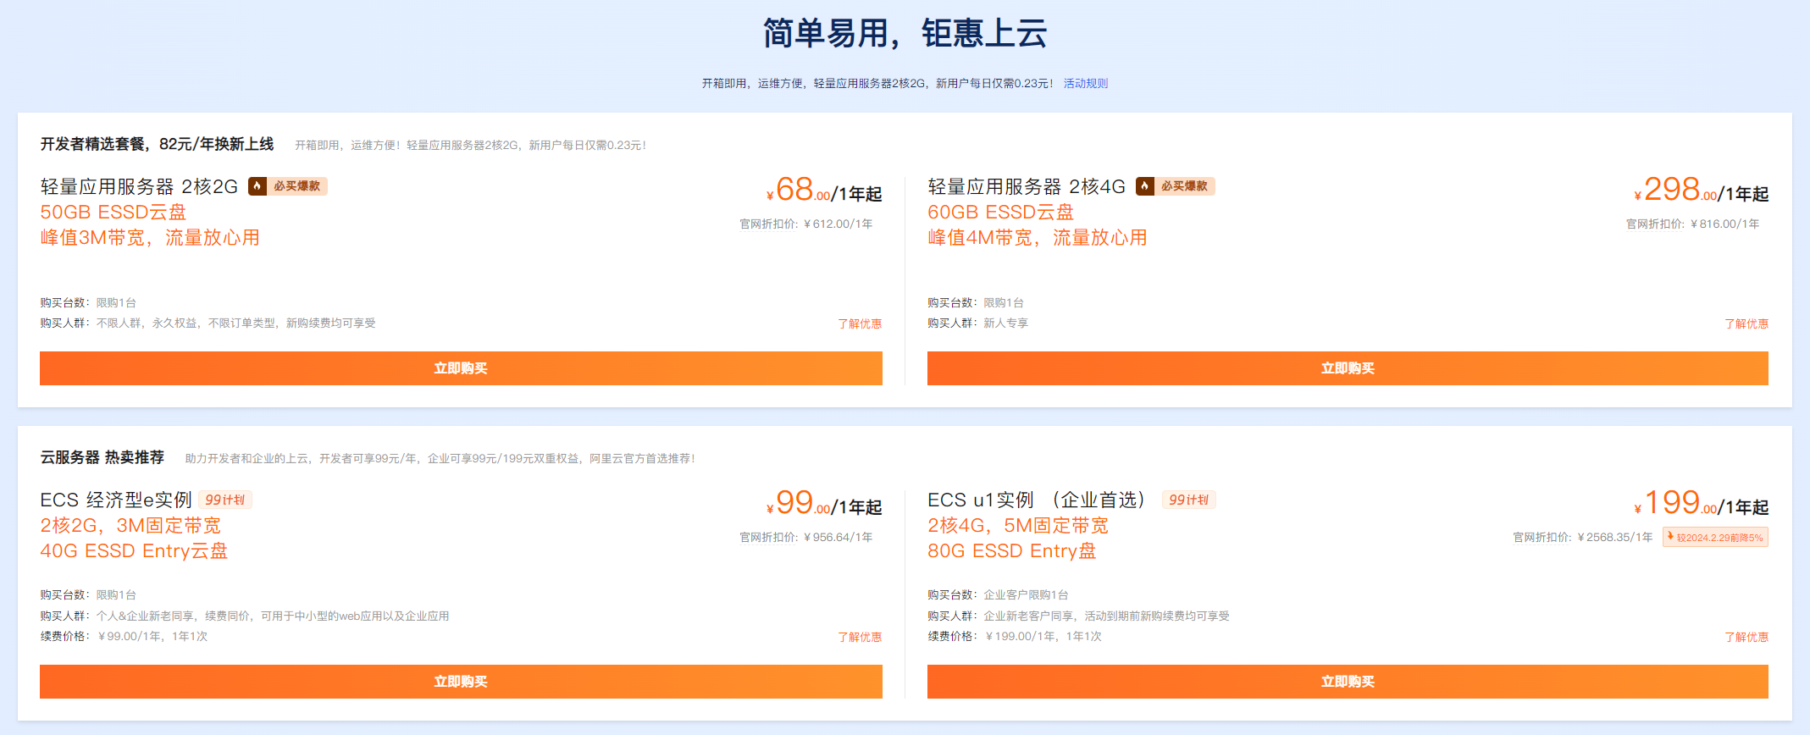The height and width of the screenshot is (735, 1810).
Task: Select the 轻量应用服务器 2核4G title
Action: tap(1027, 186)
